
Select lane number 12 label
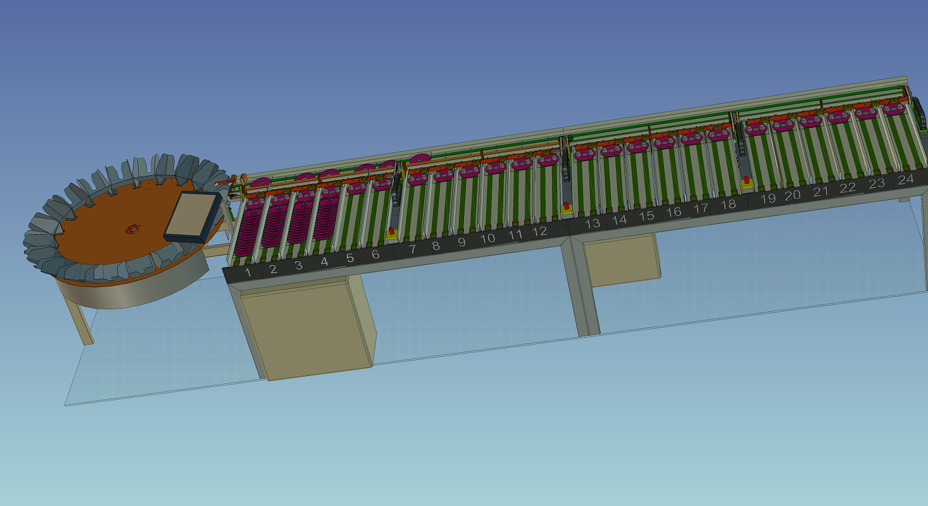539,231
